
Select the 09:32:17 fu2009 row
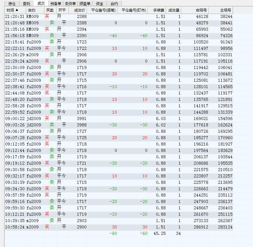pos(119,176)
